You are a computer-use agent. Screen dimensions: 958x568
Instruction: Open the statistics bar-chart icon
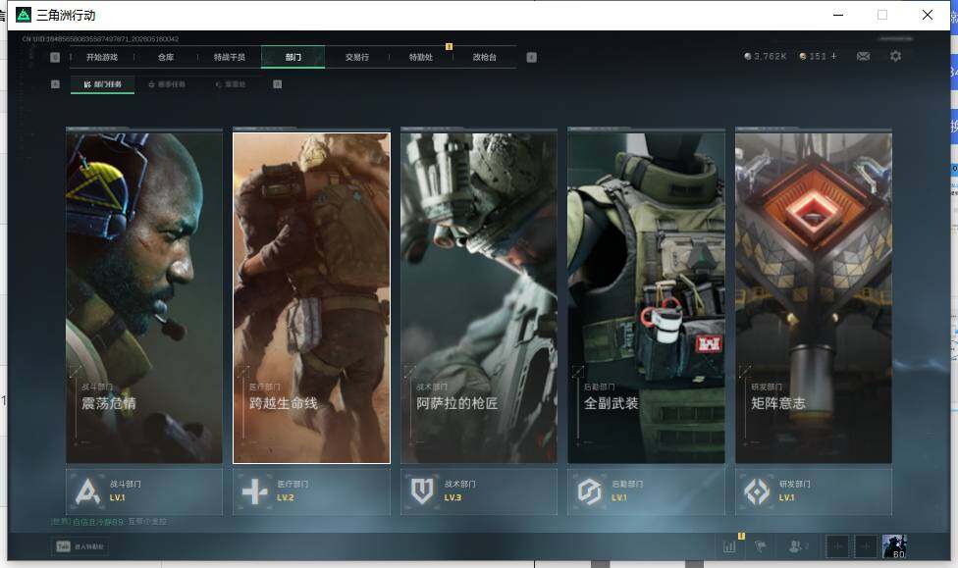pos(729,546)
